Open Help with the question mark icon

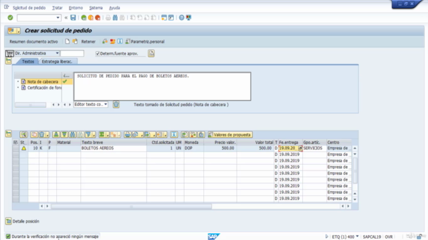181,18
